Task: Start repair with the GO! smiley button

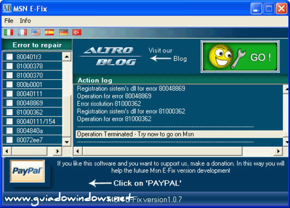Action: click(240, 57)
